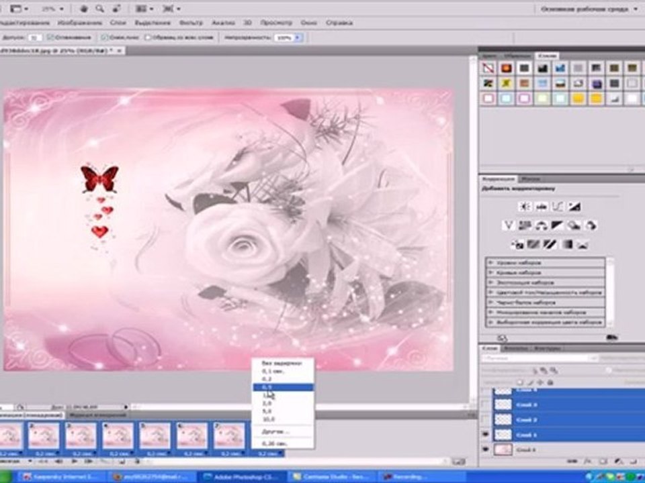Image resolution: width=645 pixels, height=483 pixels.
Task: Open the Фильтр menu
Action: coord(191,23)
